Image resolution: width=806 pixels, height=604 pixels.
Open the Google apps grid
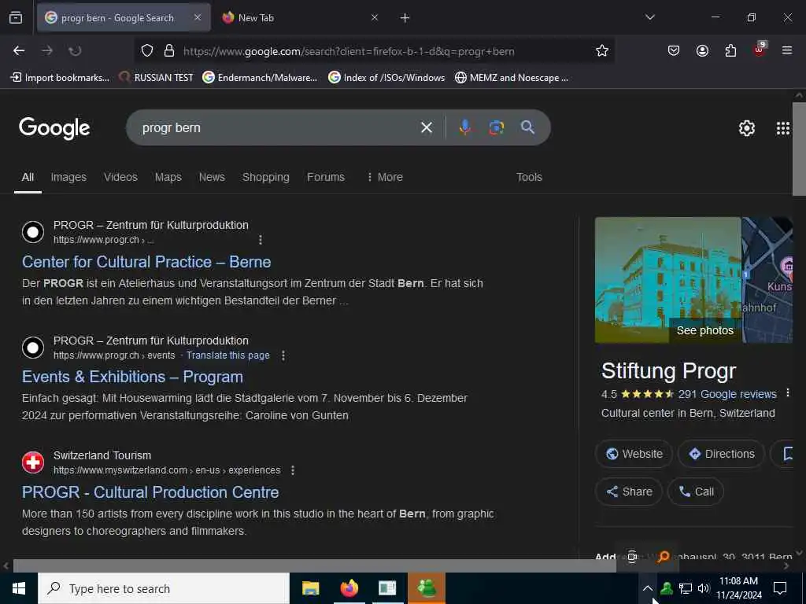tap(783, 128)
